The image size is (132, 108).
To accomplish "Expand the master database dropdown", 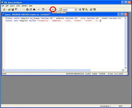I will click(76, 9).
